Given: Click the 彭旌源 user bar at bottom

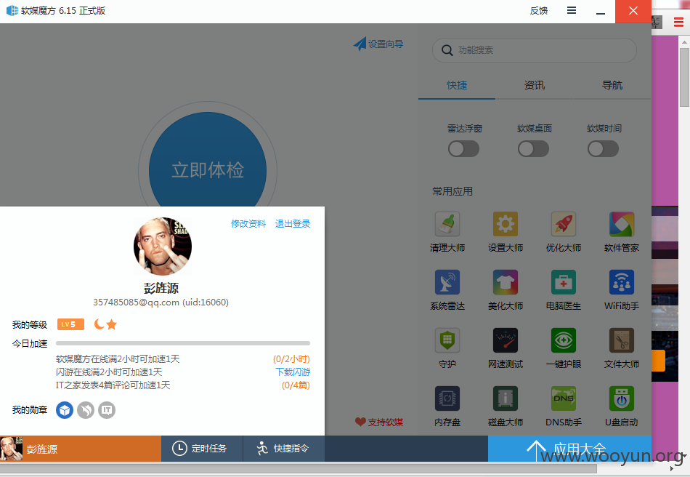Looking at the screenshot, I should pyautogui.click(x=81, y=449).
